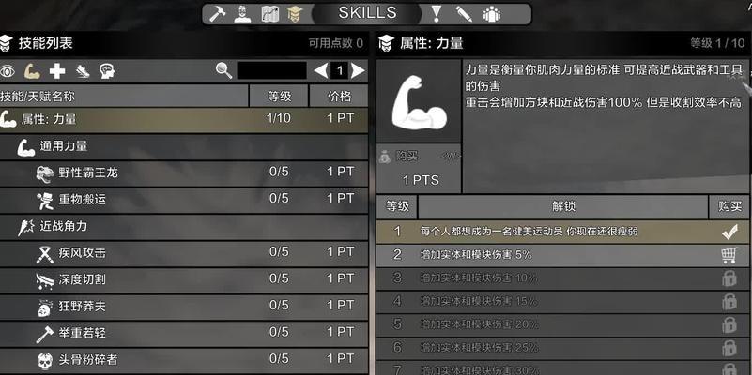
Task: Go to previous skill page arrow
Action: click(321, 71)
